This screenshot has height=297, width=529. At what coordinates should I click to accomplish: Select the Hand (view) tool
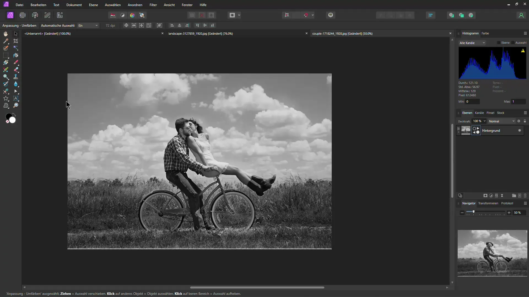coord(6,34)
